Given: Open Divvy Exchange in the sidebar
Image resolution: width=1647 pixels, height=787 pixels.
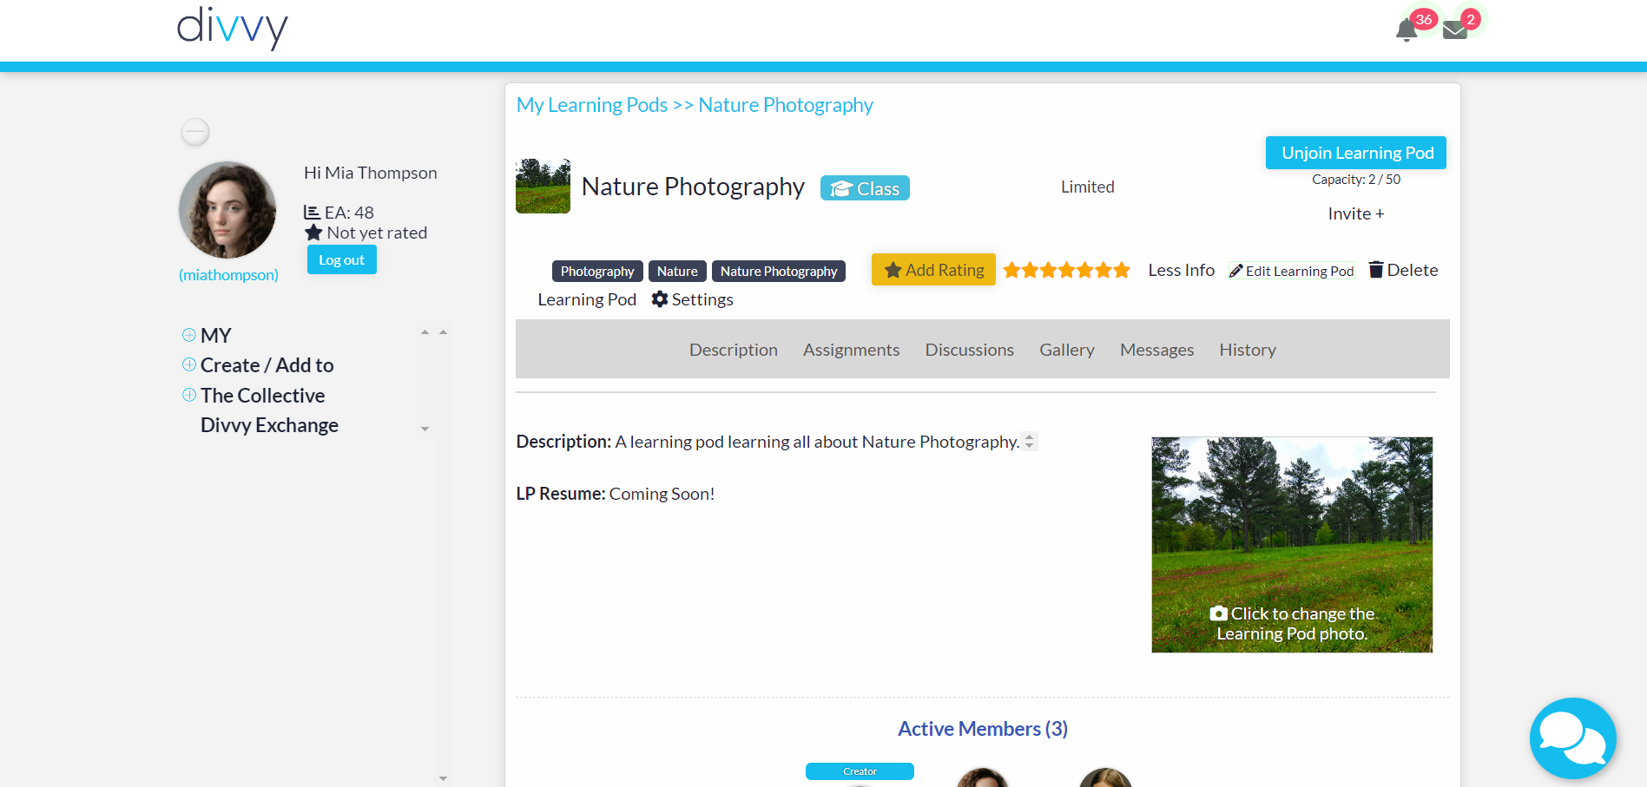Looking at the screenshot, I should click(269, 425).
